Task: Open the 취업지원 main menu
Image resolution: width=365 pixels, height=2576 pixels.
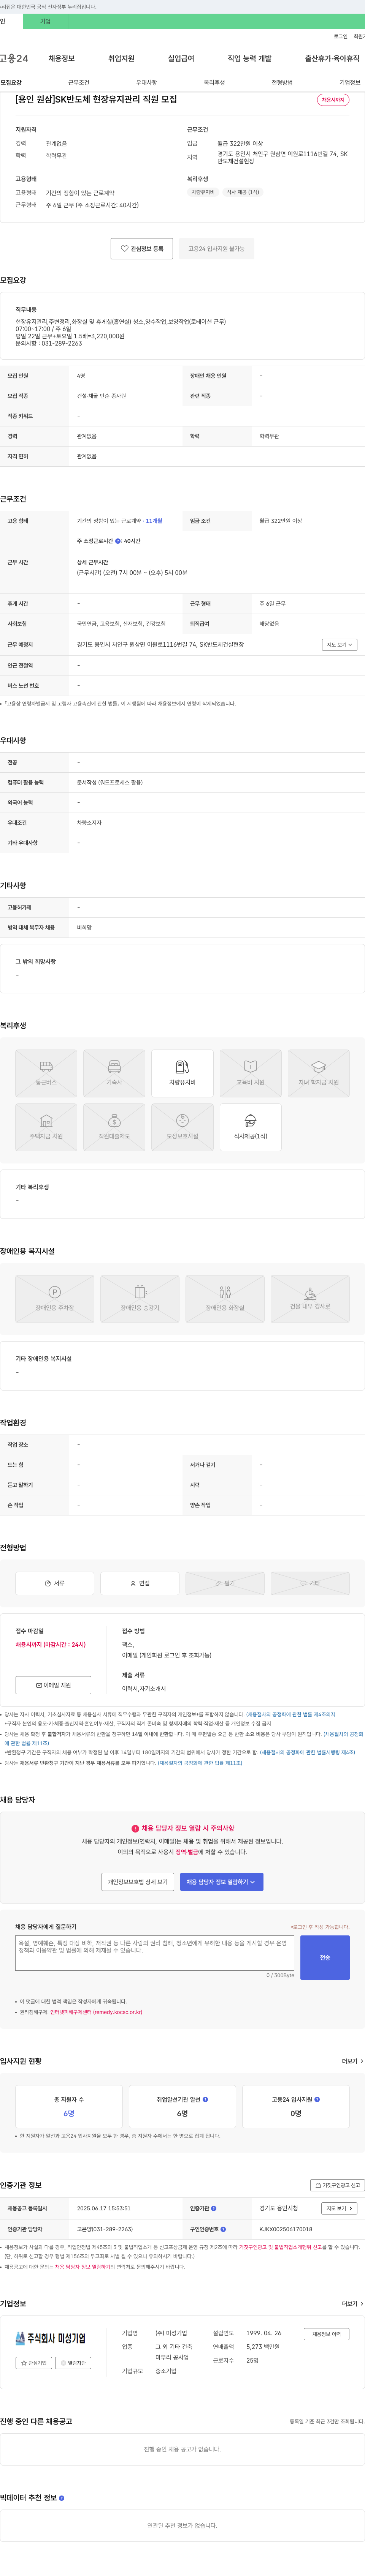Action: (x=121, y=59)
